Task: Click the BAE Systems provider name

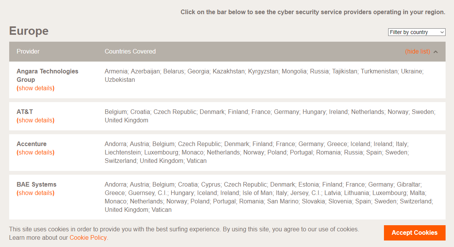Action: coord(36,185)
